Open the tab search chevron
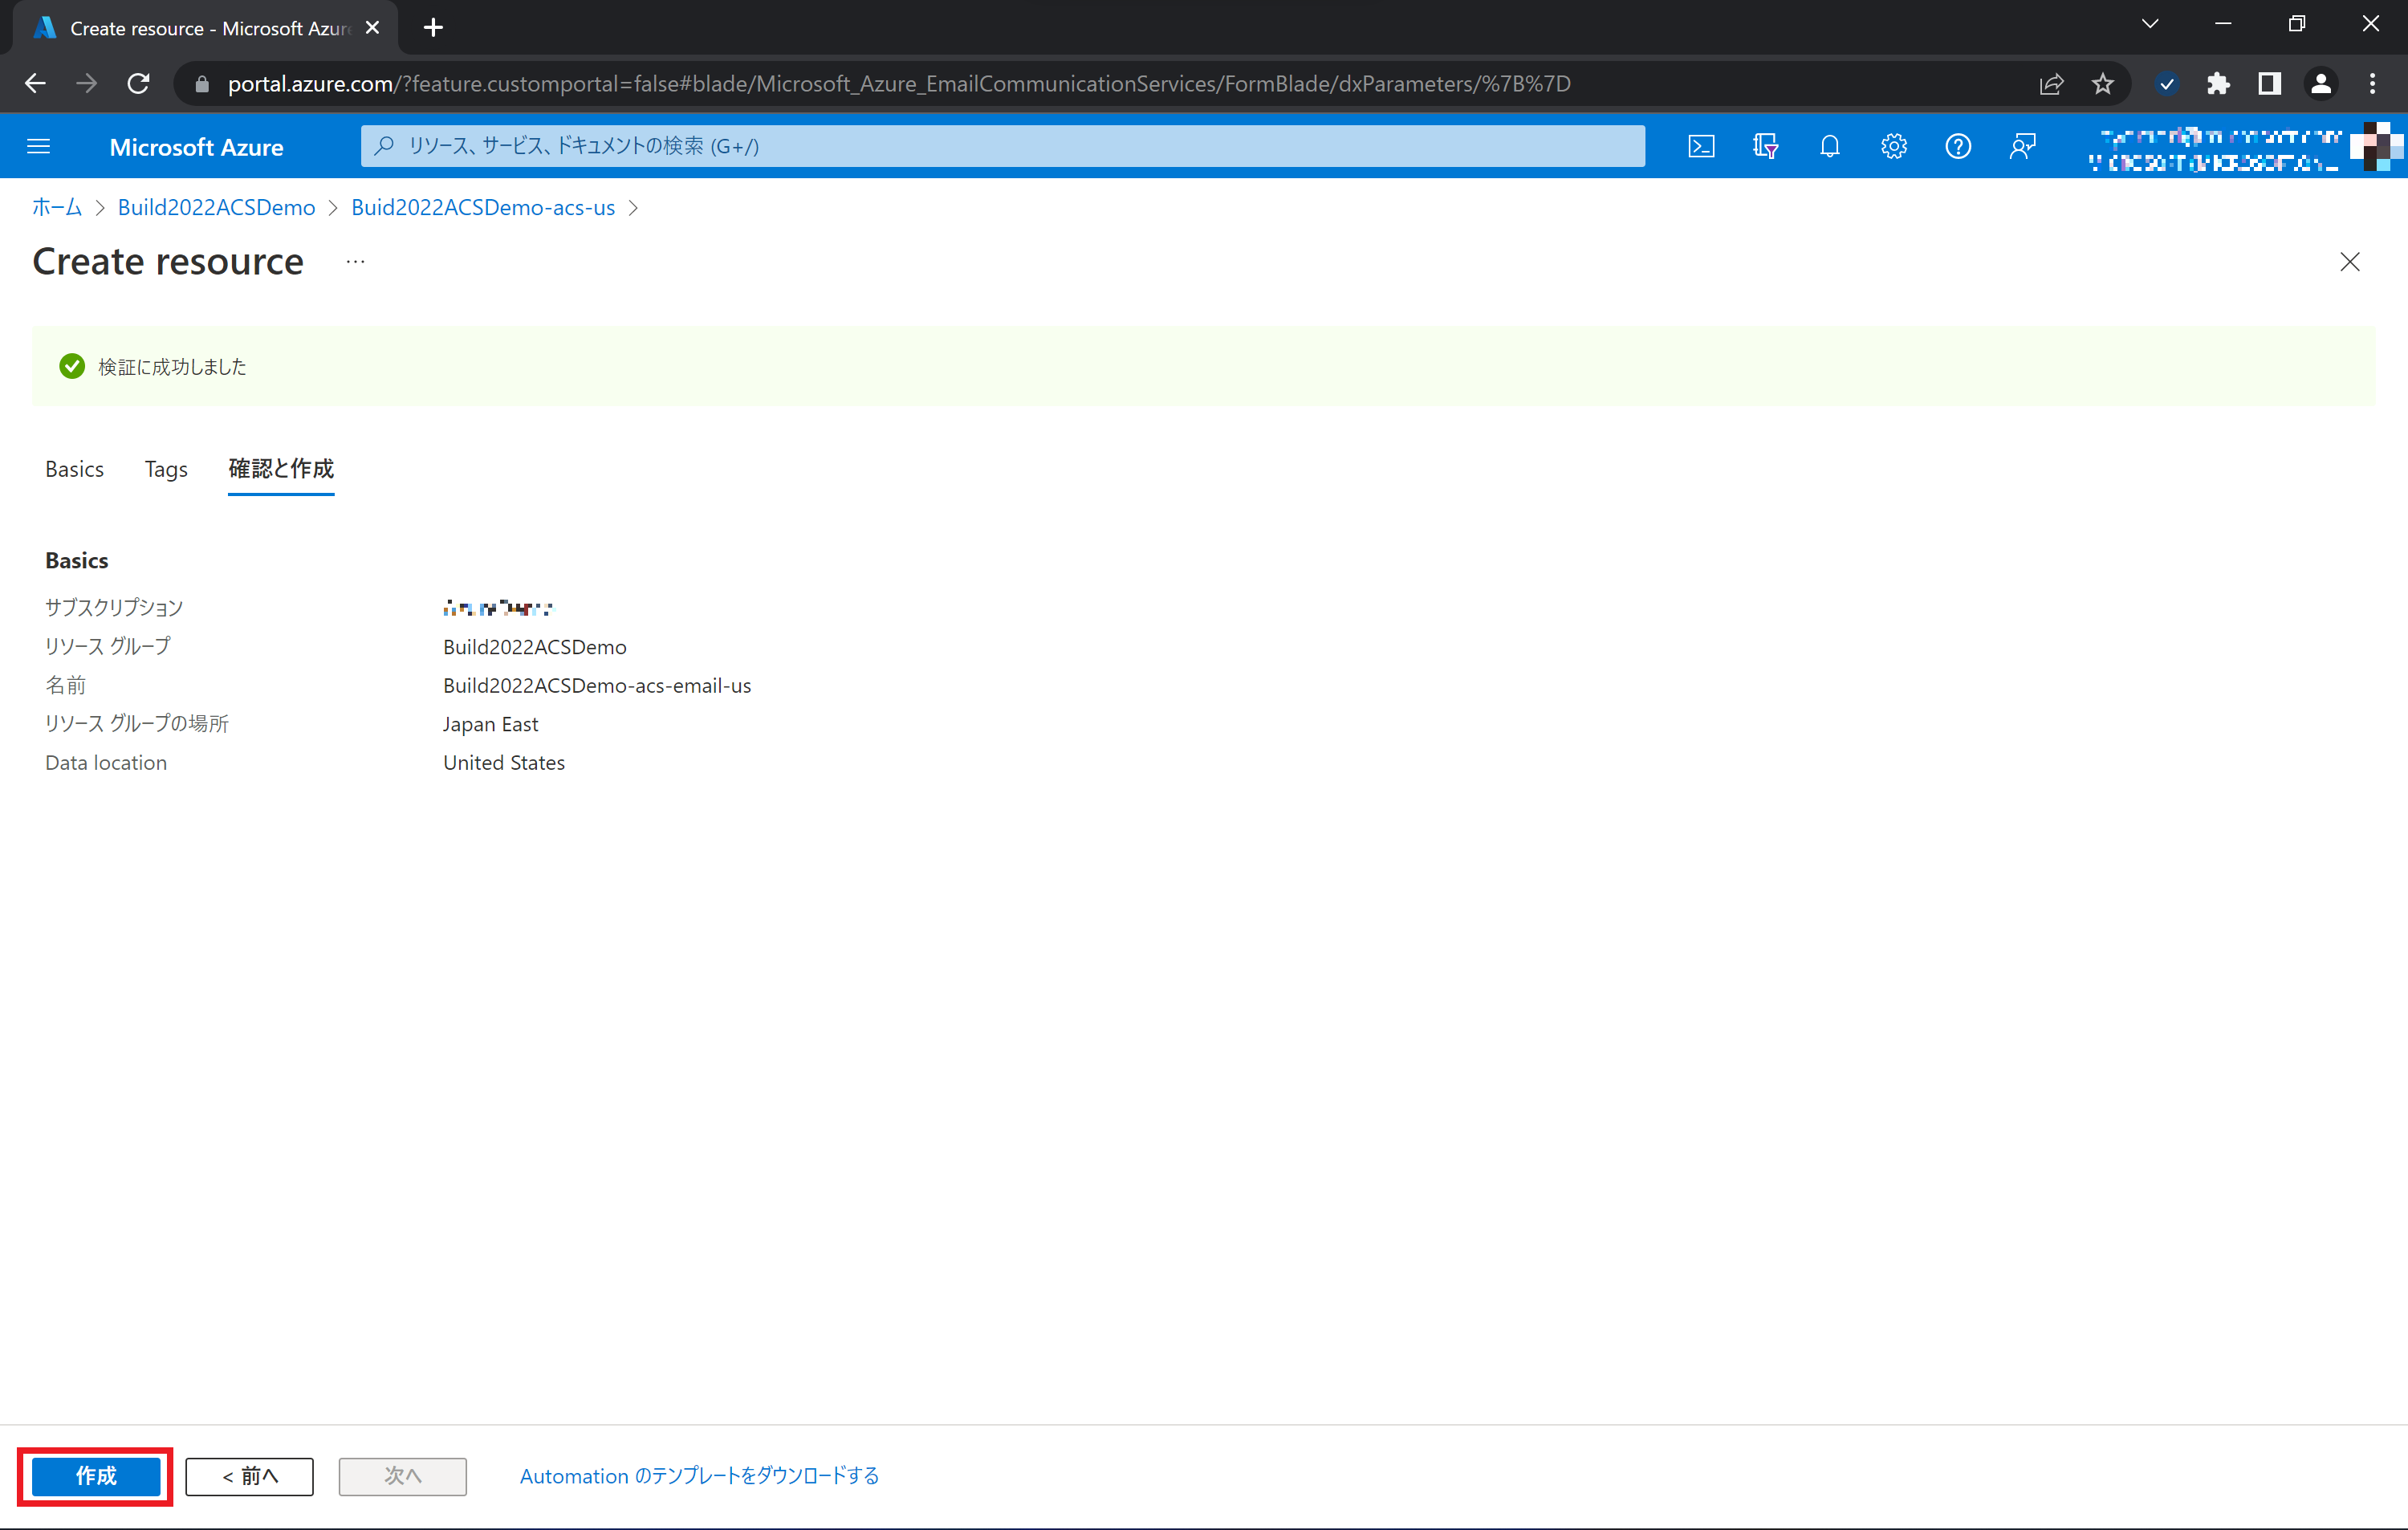This screenshot has height=1530, width=2408. coord(2150,24)
